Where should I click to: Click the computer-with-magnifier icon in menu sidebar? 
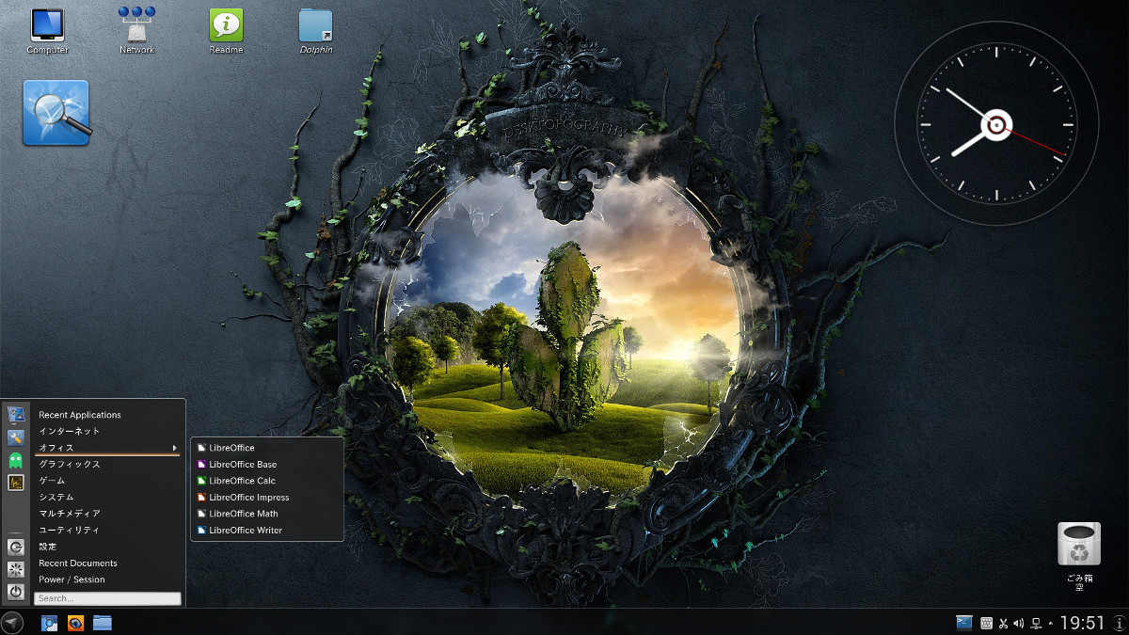click(15, 415)
